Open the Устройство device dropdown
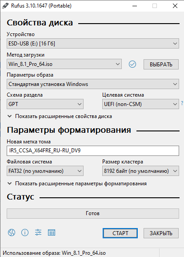 93,44
